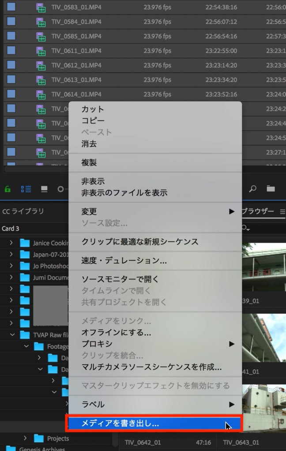Click the search magnifier icon
The height and width of the screenshot is (451, 286).
[x=253, y=189]
